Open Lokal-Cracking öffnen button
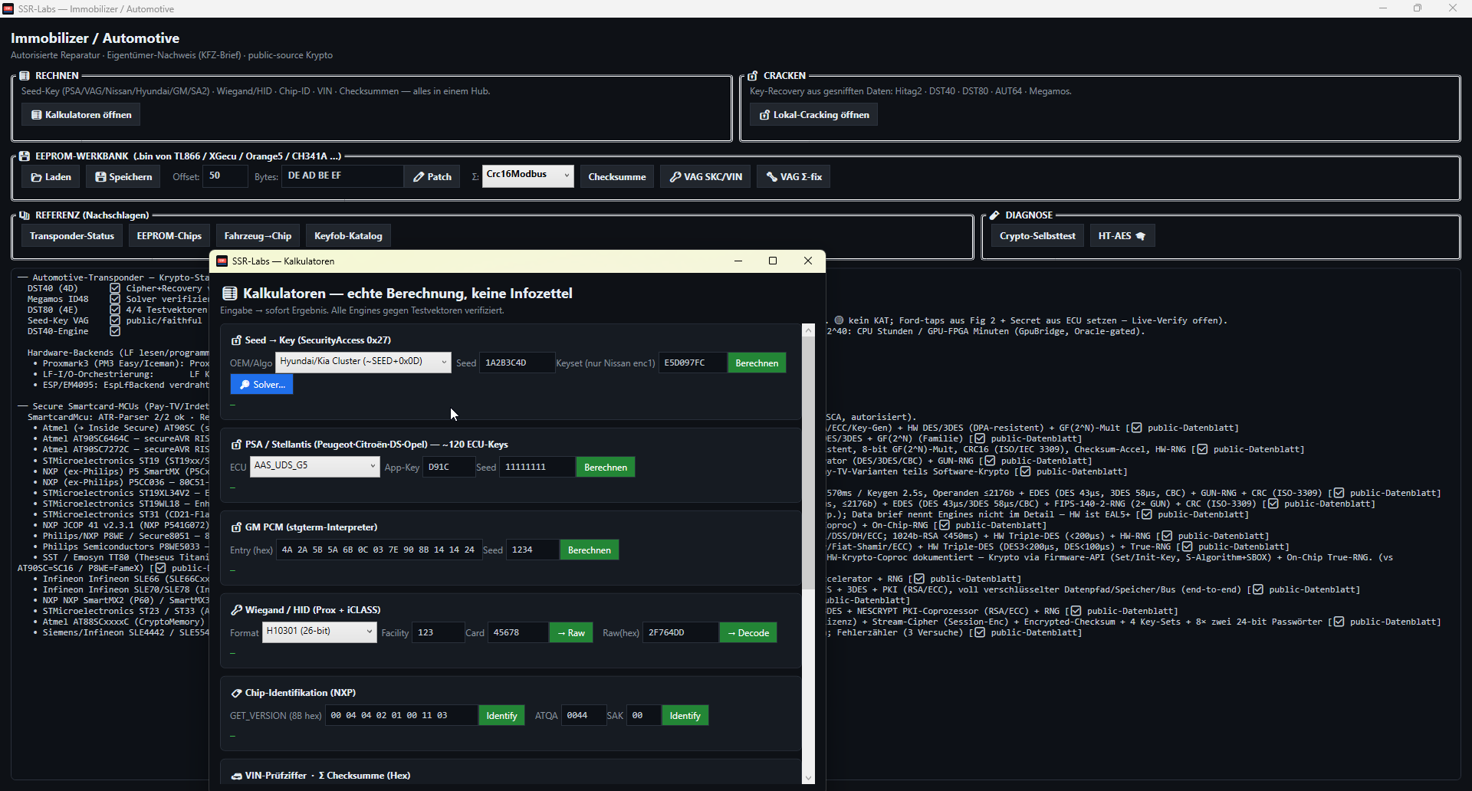Image resolution: width=1472 pixels, height=791 pixels. [x=813, y=115]
